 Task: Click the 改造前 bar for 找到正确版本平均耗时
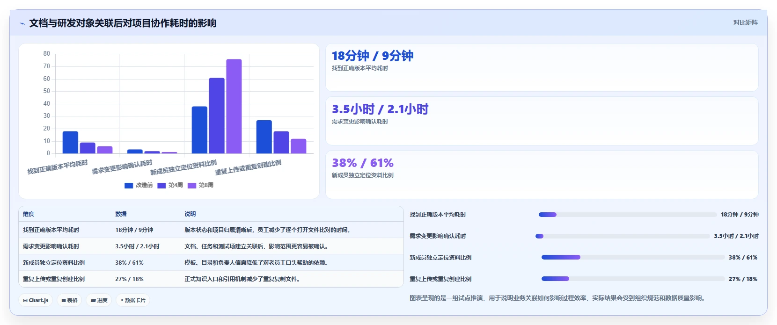point(70,142)
